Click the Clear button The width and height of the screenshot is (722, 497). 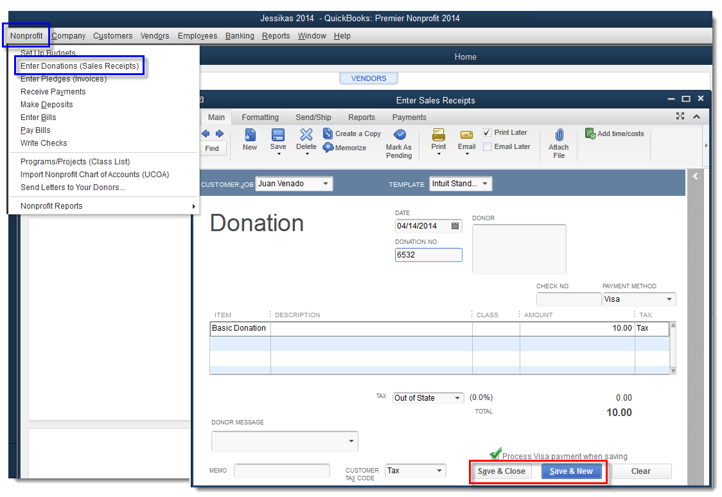point(641,471)
